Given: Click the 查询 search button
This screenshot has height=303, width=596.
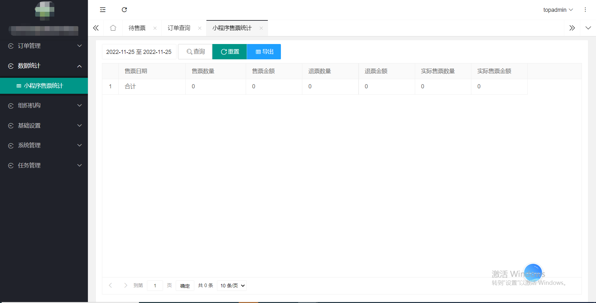Looking at the screenshot, I should pyautogui.click(x=195, y=52).
